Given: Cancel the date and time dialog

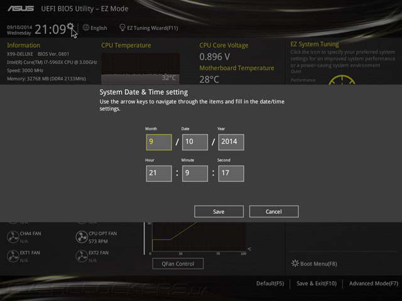Looking at the screenshot, I should coord(274,211).
